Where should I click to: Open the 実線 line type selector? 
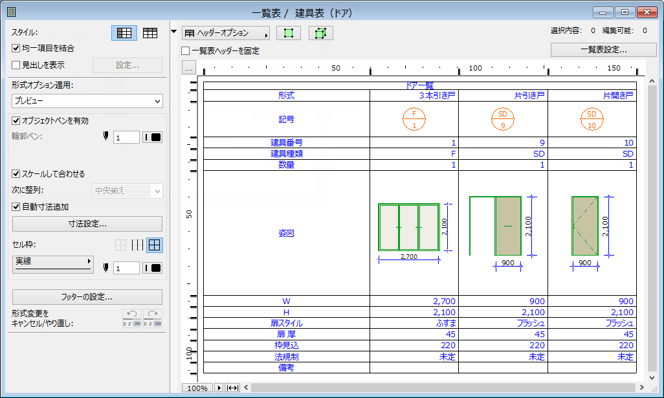point(52,263)
